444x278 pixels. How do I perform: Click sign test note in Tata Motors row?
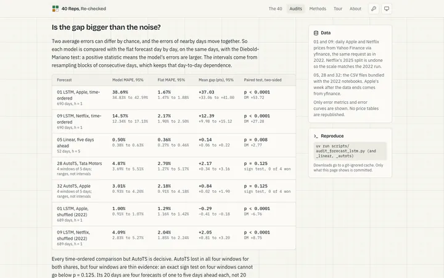pyautogui.click(x=267, y=169)
